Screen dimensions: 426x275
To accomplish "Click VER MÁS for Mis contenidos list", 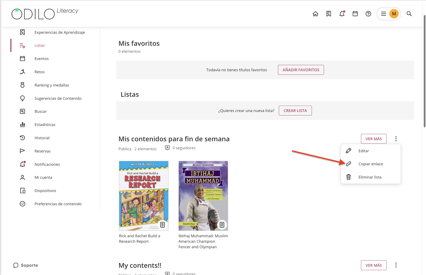I will 374,139.
